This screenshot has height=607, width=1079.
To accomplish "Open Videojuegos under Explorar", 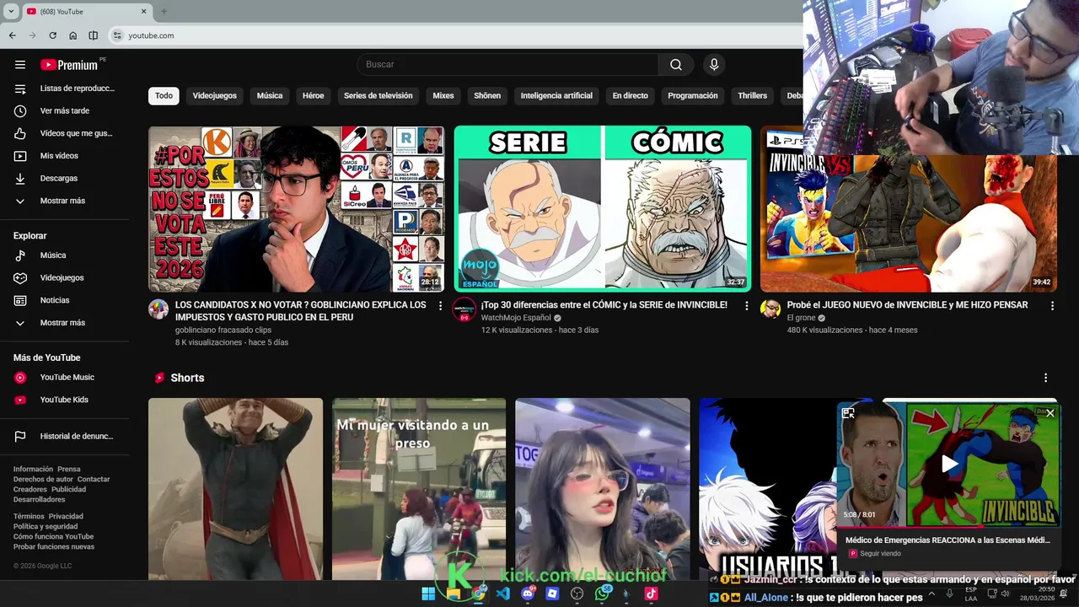I will pos(65,277).
